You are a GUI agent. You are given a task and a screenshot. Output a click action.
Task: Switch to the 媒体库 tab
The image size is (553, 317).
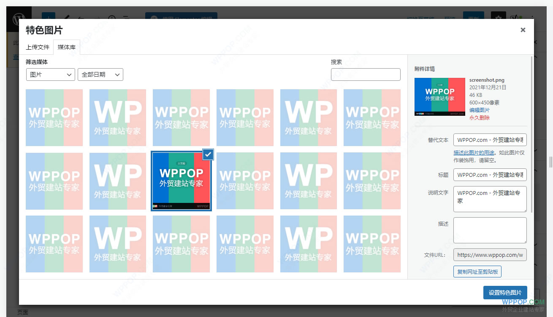point(67,47)
